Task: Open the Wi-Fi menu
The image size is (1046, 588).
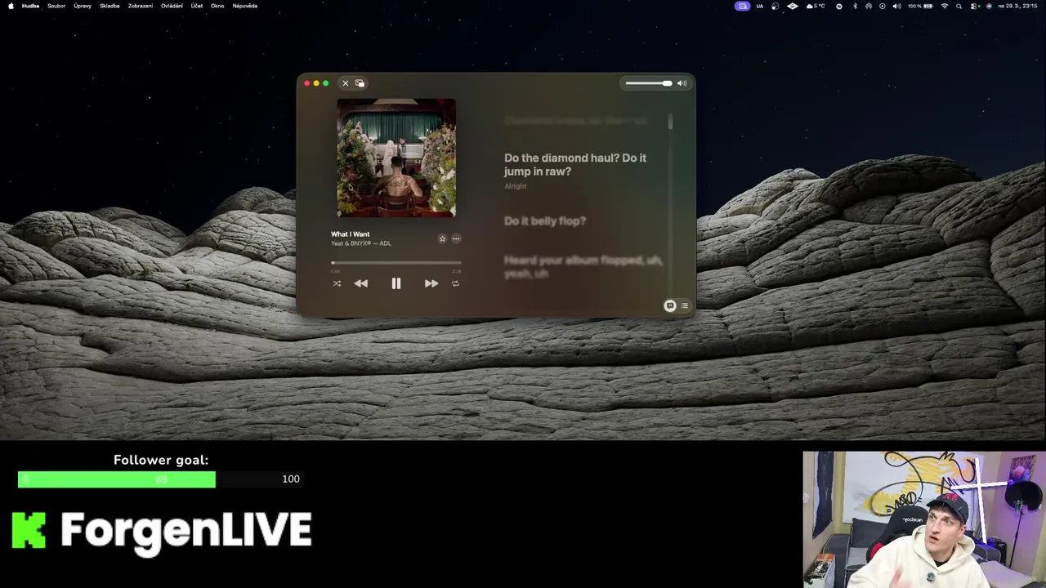Action: pyautogui.click(x=945, y=6)
